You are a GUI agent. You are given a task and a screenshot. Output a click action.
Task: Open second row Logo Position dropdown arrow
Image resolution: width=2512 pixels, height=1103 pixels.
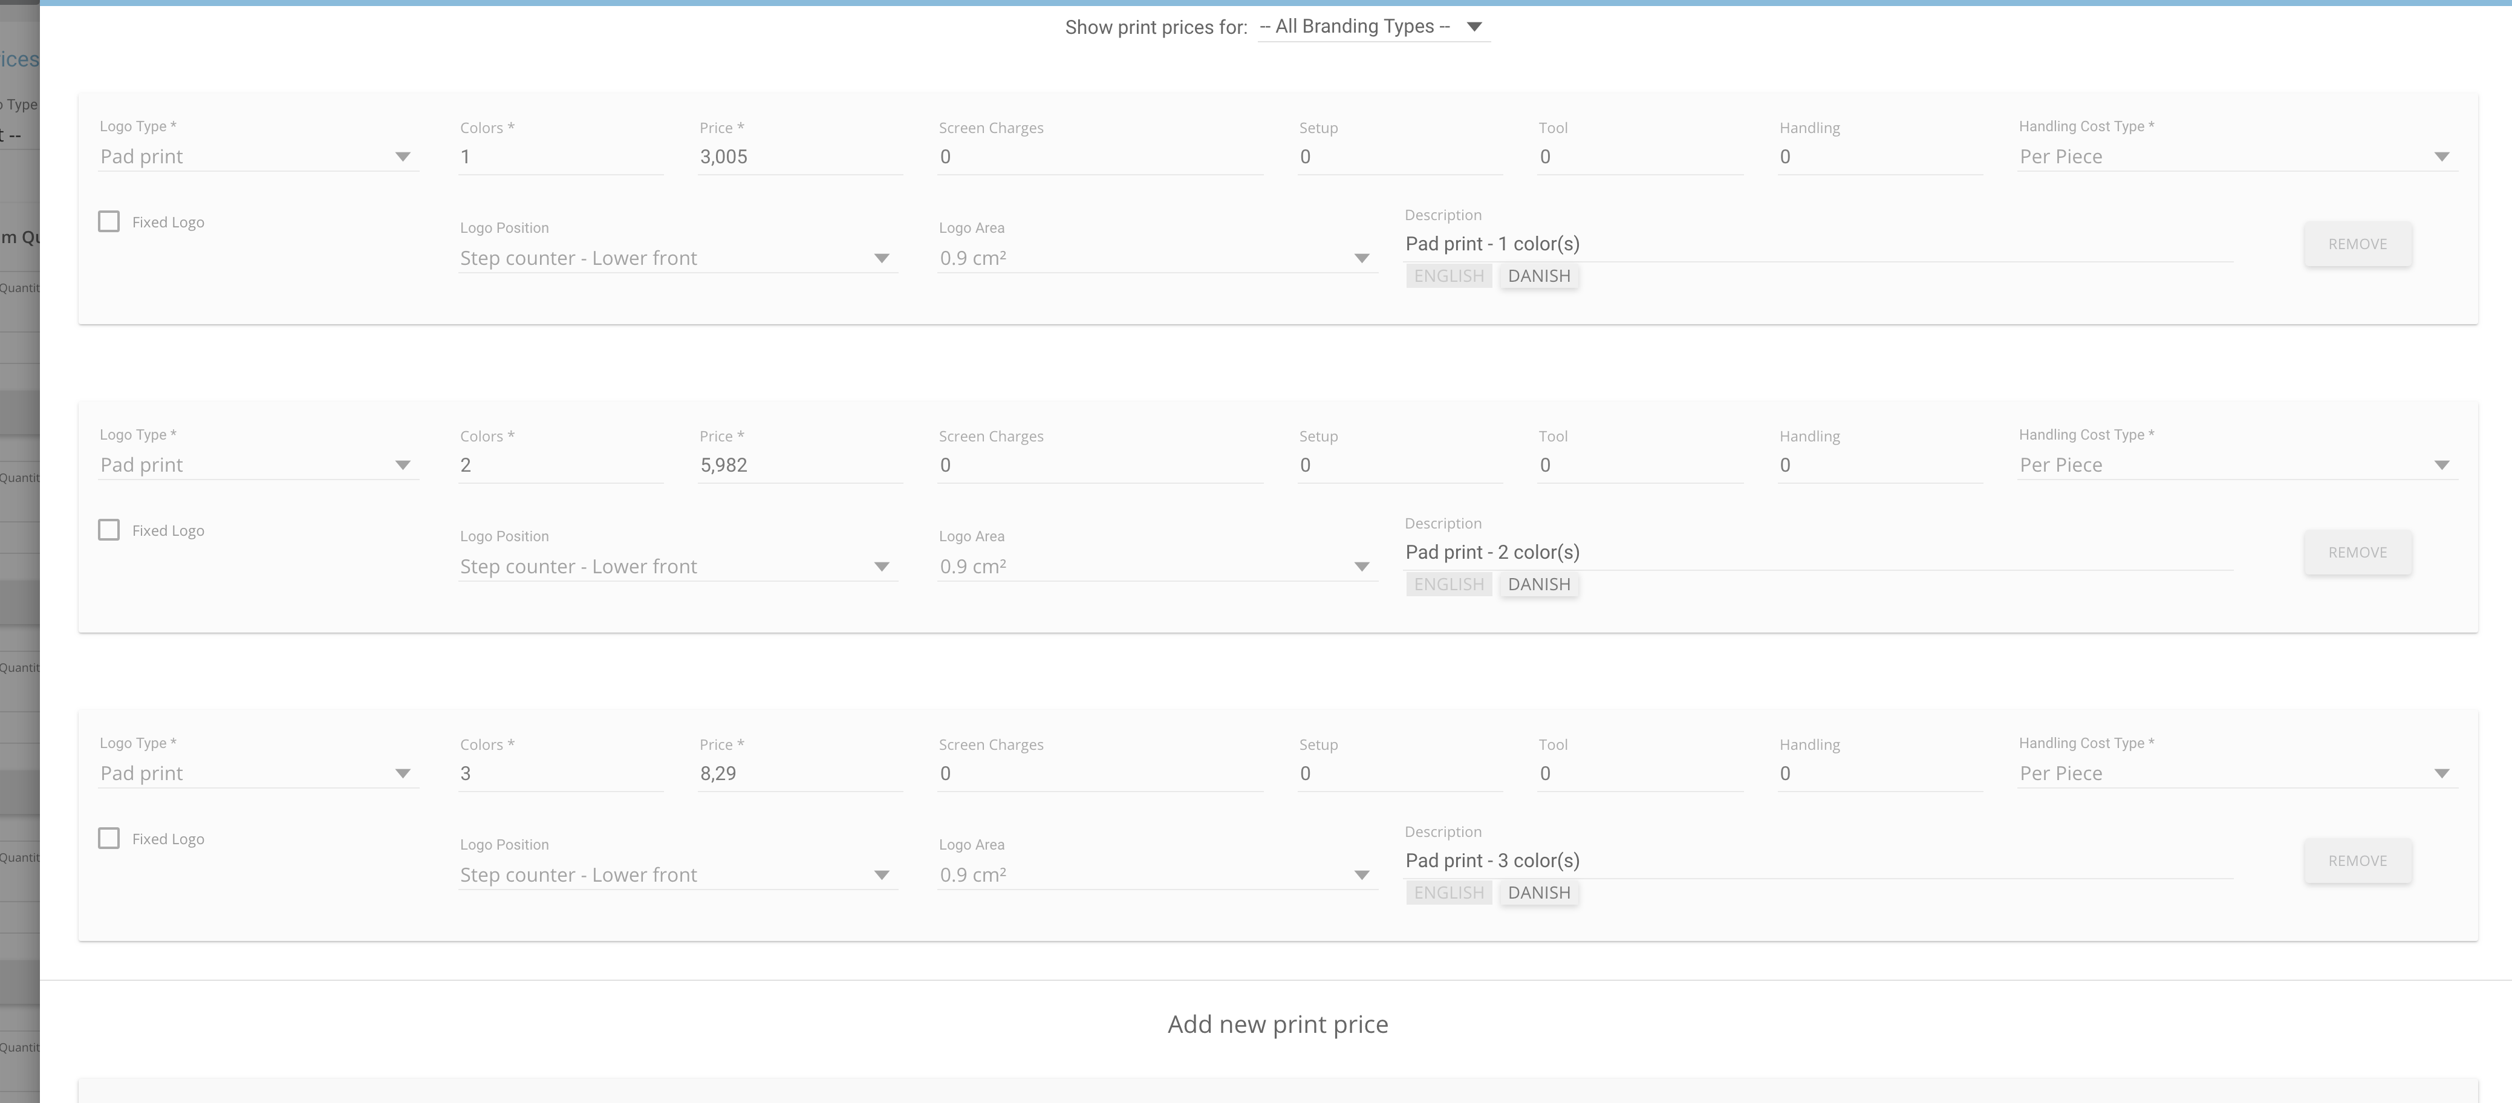pos(882,567)
